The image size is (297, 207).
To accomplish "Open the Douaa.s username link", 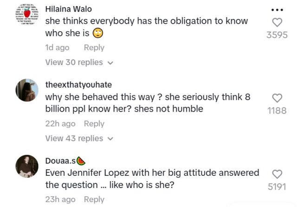I will (x=60, y=161).
